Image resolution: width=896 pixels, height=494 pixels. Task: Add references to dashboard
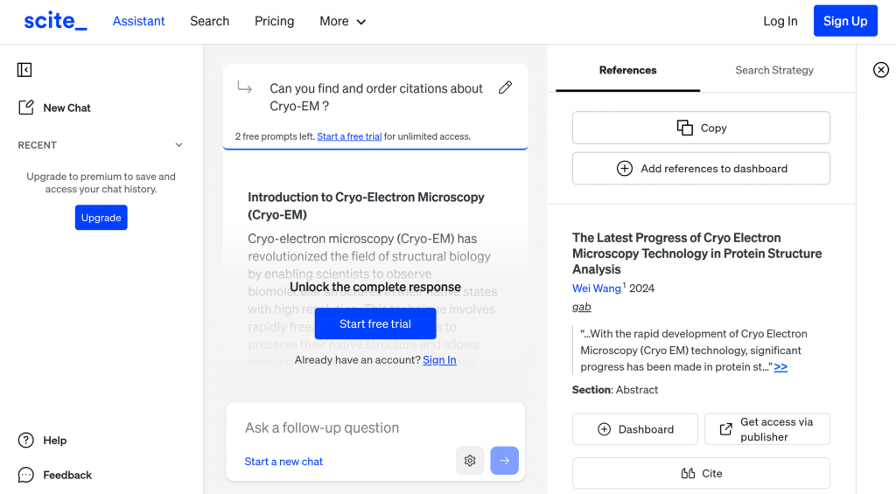(701, 169)
